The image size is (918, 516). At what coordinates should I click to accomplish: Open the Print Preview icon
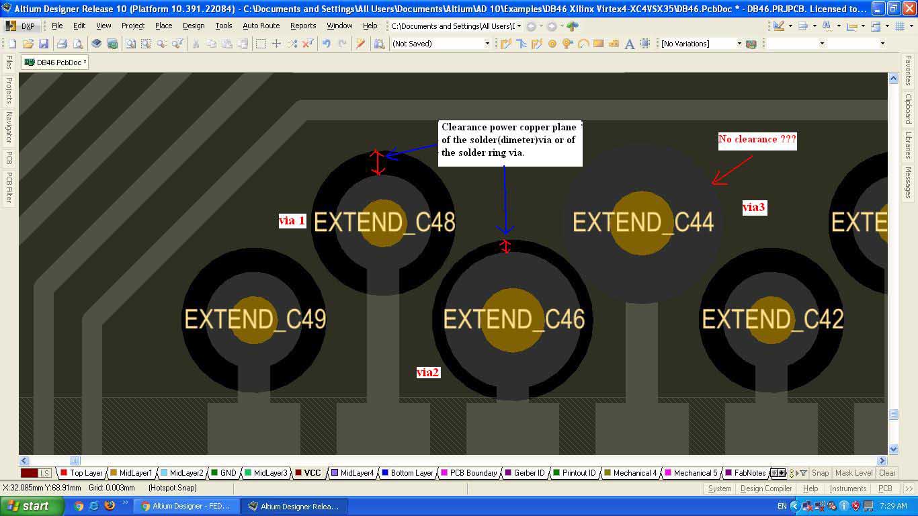coord(78,44)
